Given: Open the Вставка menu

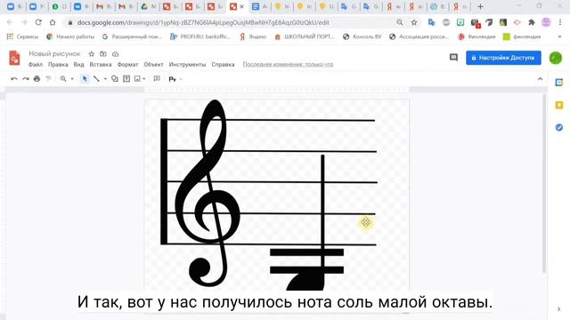Looking at the screenshot, I should pyautogui.click(x=101, y=64).
